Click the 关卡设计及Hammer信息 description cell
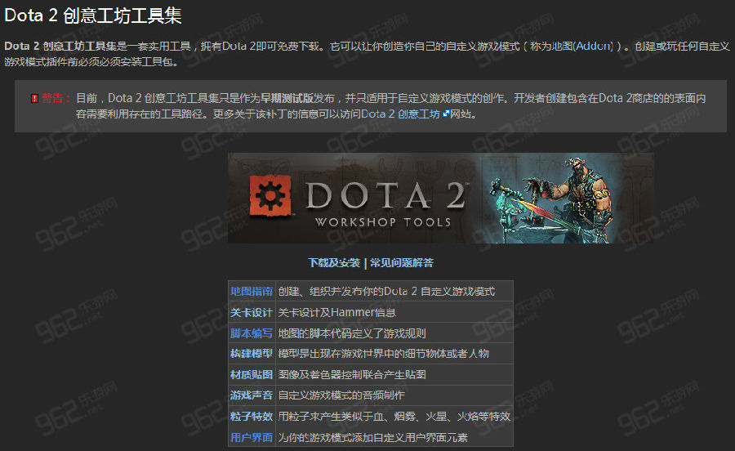 [x=394, y=312]
